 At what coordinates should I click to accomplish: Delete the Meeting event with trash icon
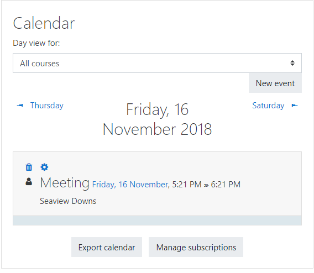29,167
